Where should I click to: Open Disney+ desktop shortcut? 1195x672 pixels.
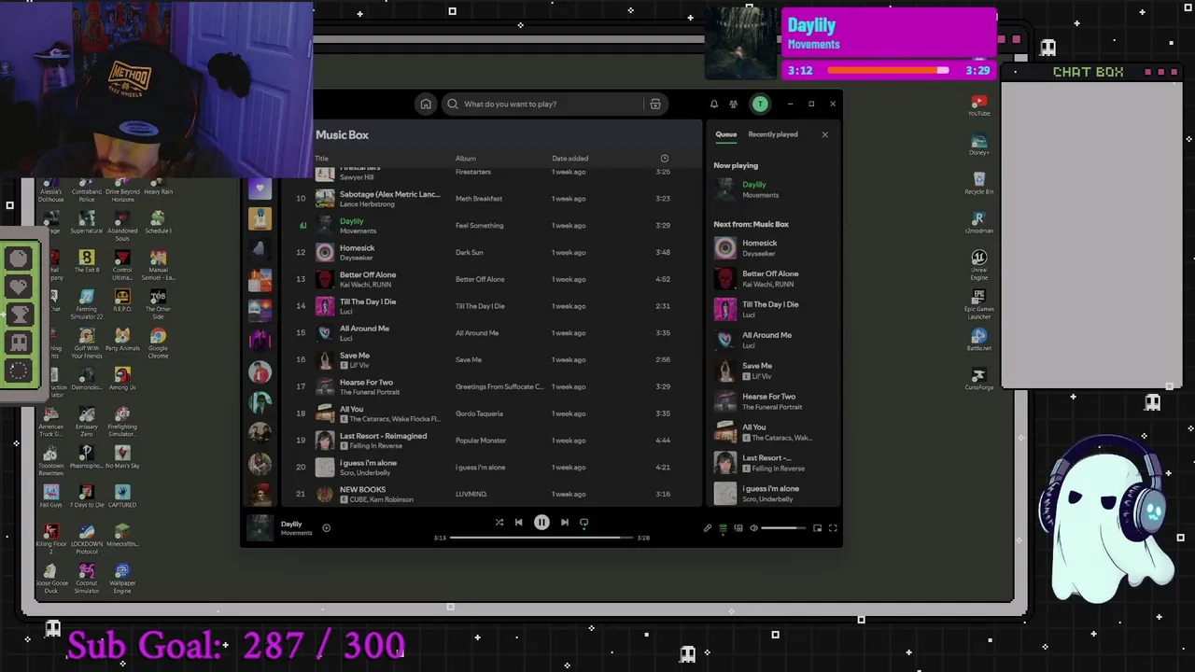[978, 145]
